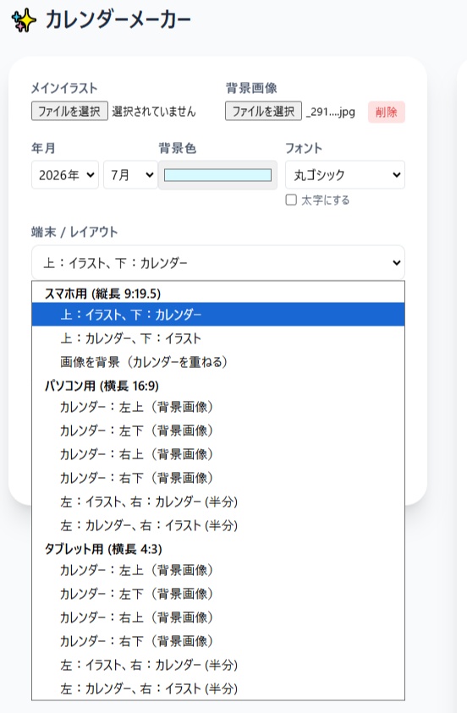Click the 背景色 label
Screen dimensions: 467x713
[x=177, y=148]
